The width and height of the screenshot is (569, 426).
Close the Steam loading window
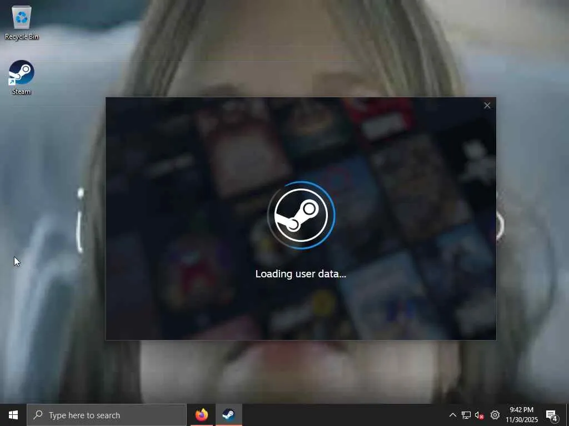[487, 105]
